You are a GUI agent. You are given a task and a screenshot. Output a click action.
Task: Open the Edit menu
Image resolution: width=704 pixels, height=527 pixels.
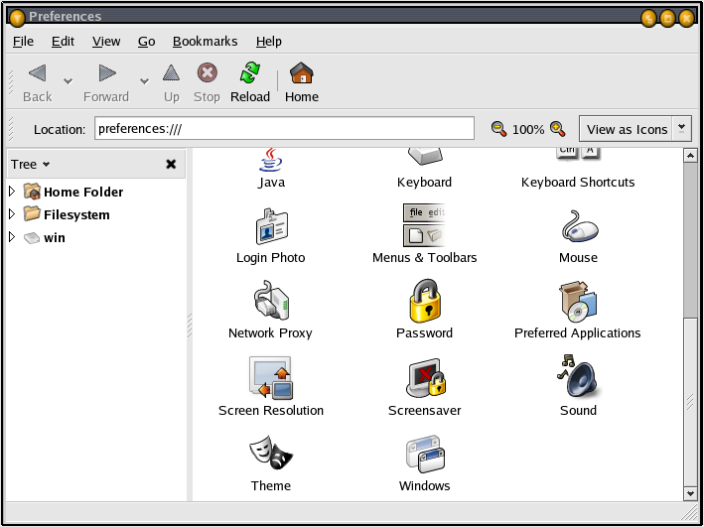tap(63, 42)
